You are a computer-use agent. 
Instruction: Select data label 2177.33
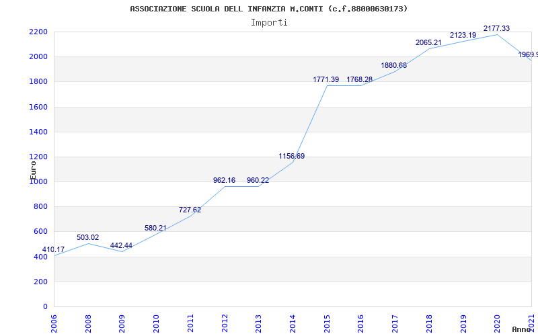click(496, 28)
